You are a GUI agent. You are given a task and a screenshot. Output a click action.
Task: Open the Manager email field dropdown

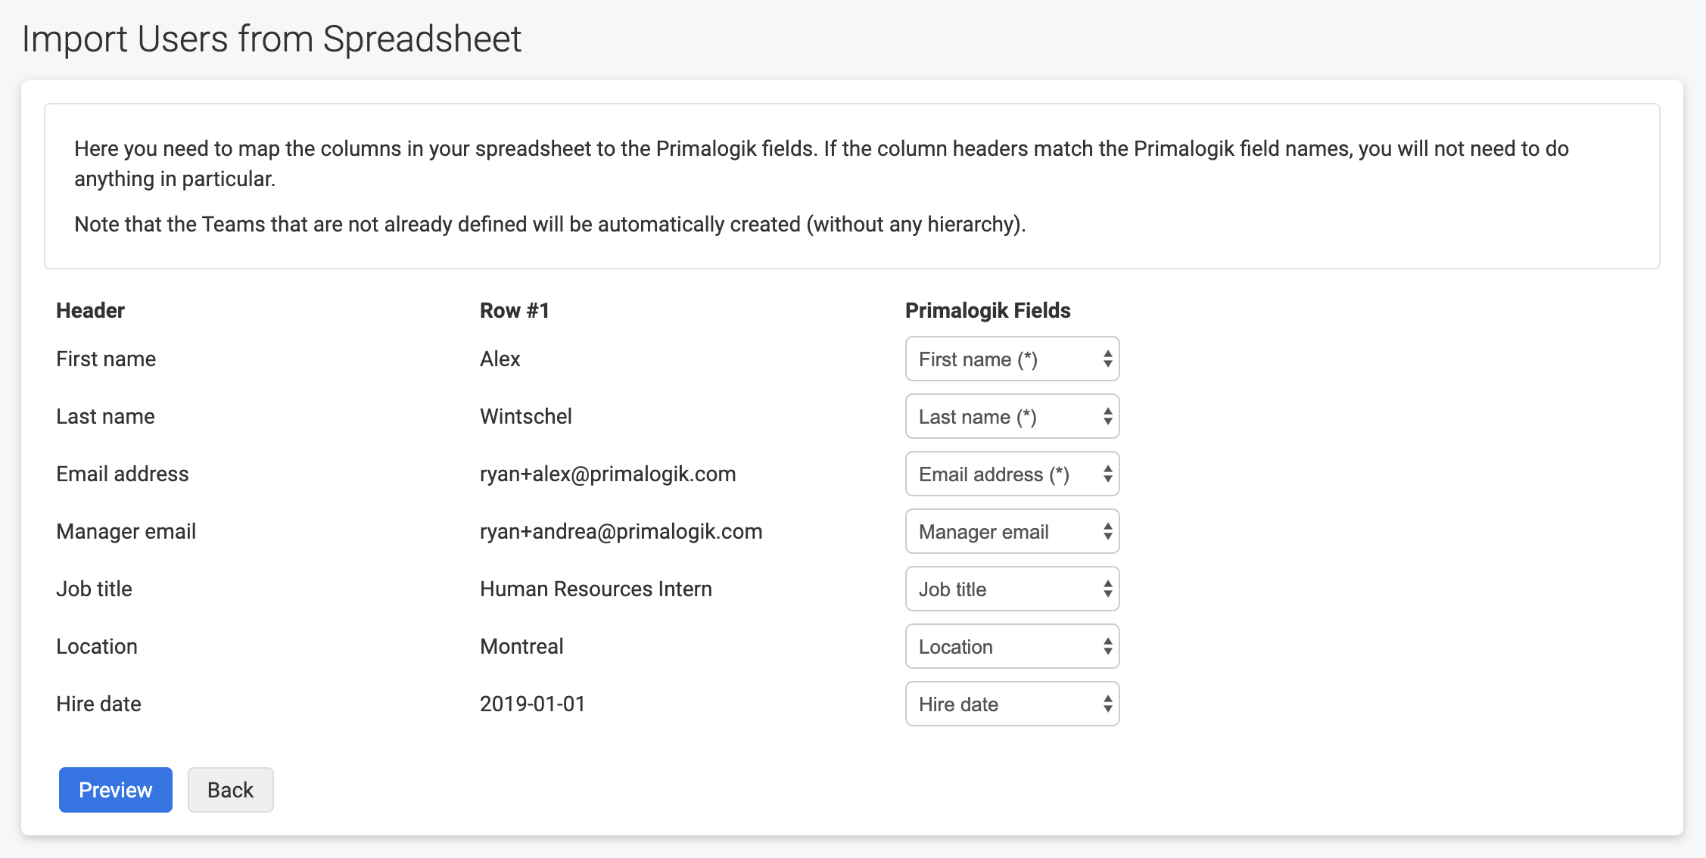click(x=1011, y=532)
